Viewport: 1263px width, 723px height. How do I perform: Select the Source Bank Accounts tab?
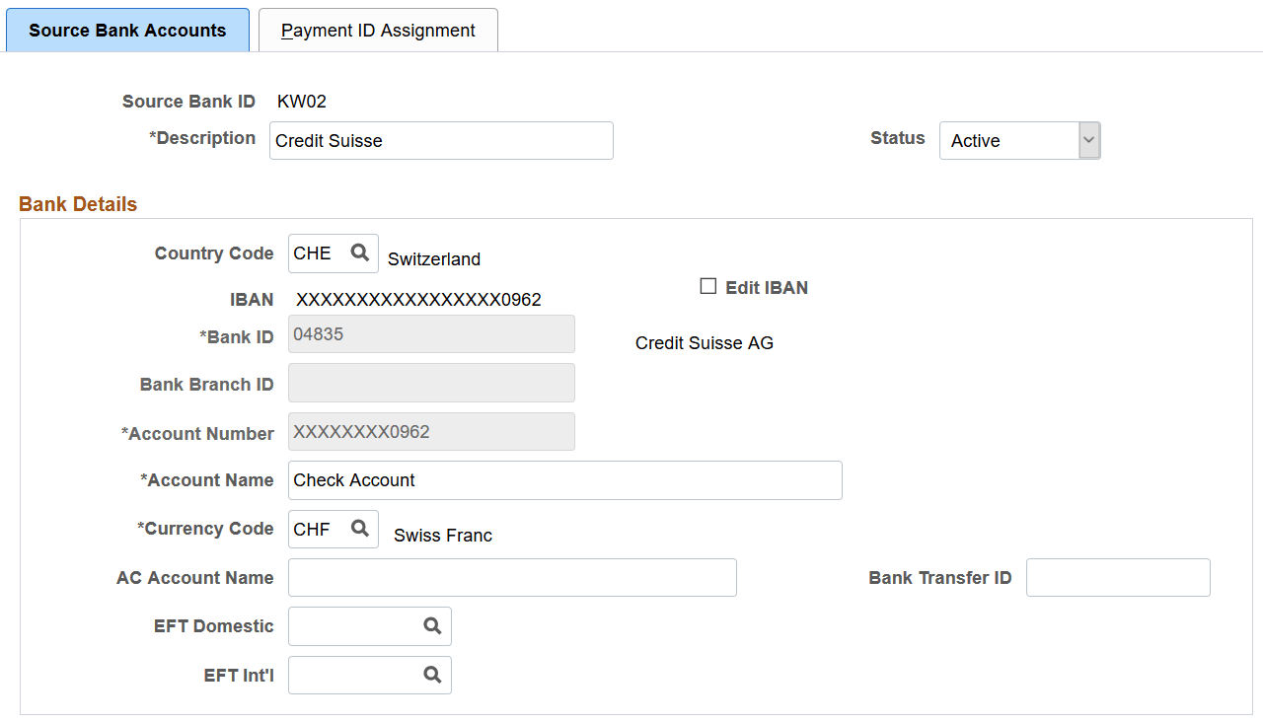(127, 31)
